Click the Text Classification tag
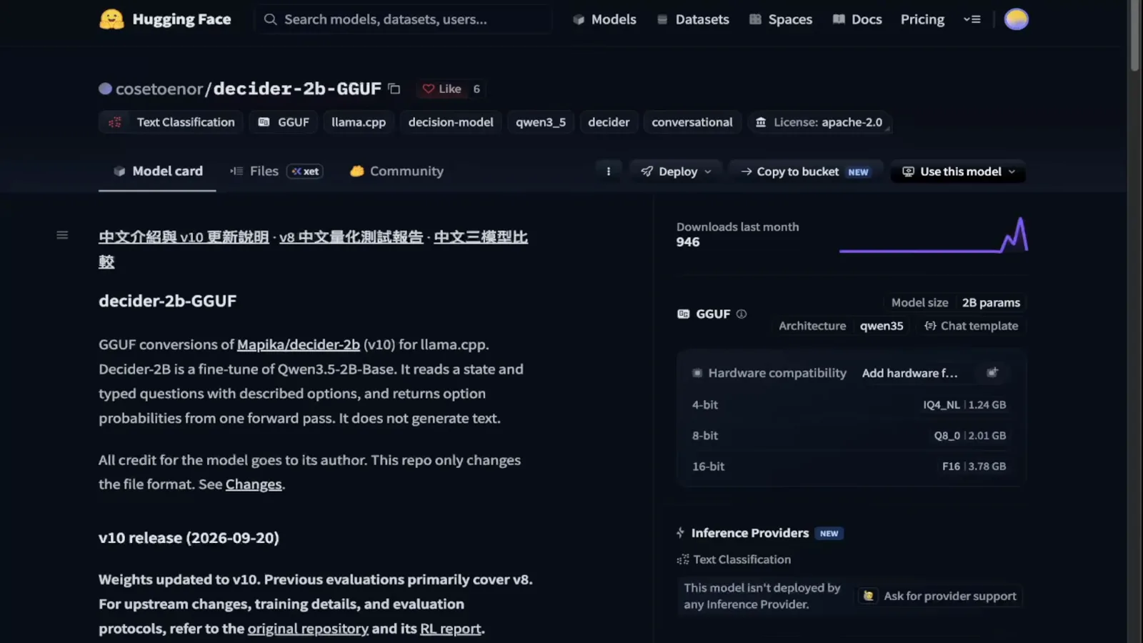Screen dimensions: 1143x643 [171, 122]
